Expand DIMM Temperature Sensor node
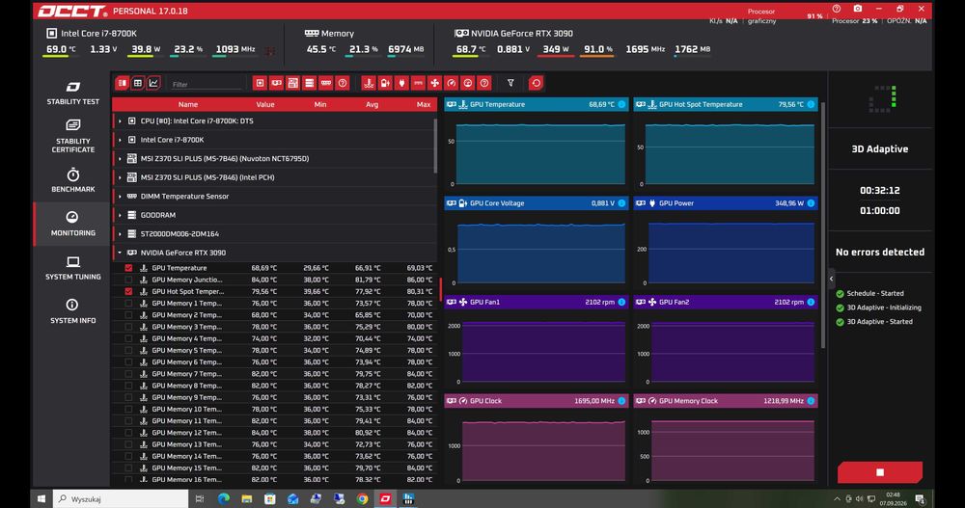This screenshot has width=965, height=508. click(x=120, y=197)
